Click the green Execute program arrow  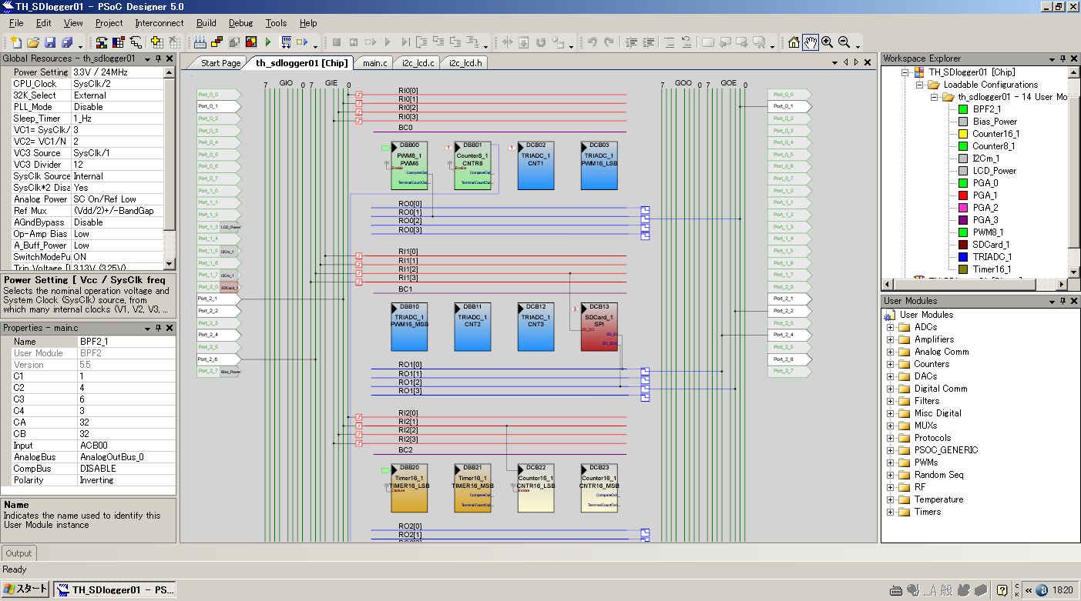(x=268, y=42)
